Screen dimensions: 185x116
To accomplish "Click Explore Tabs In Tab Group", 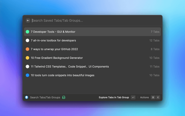I will click(x=114, y=97).
